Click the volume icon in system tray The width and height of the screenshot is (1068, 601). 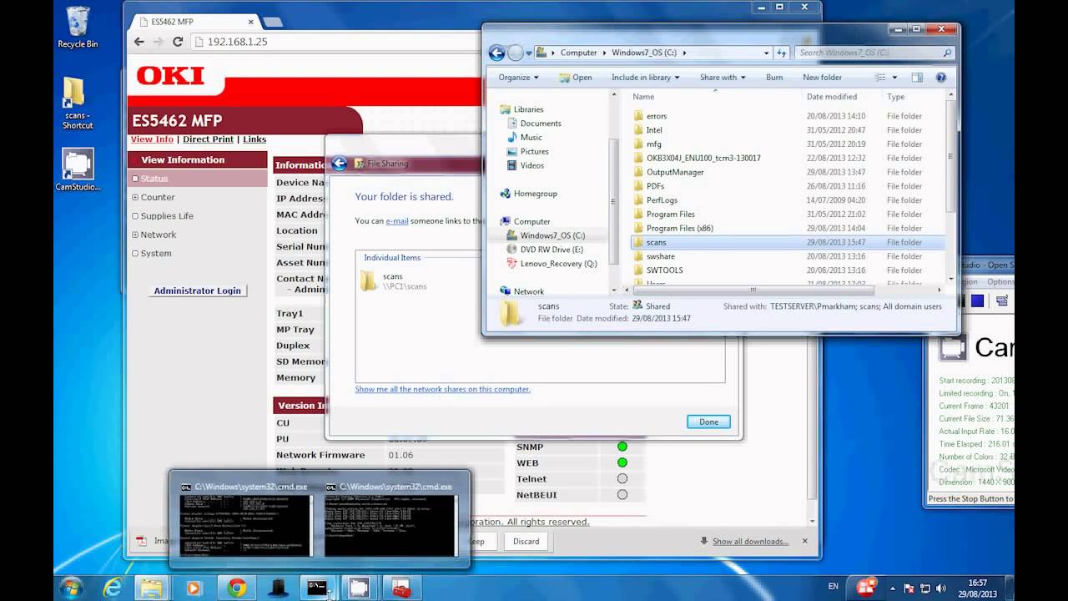[942, 588]
